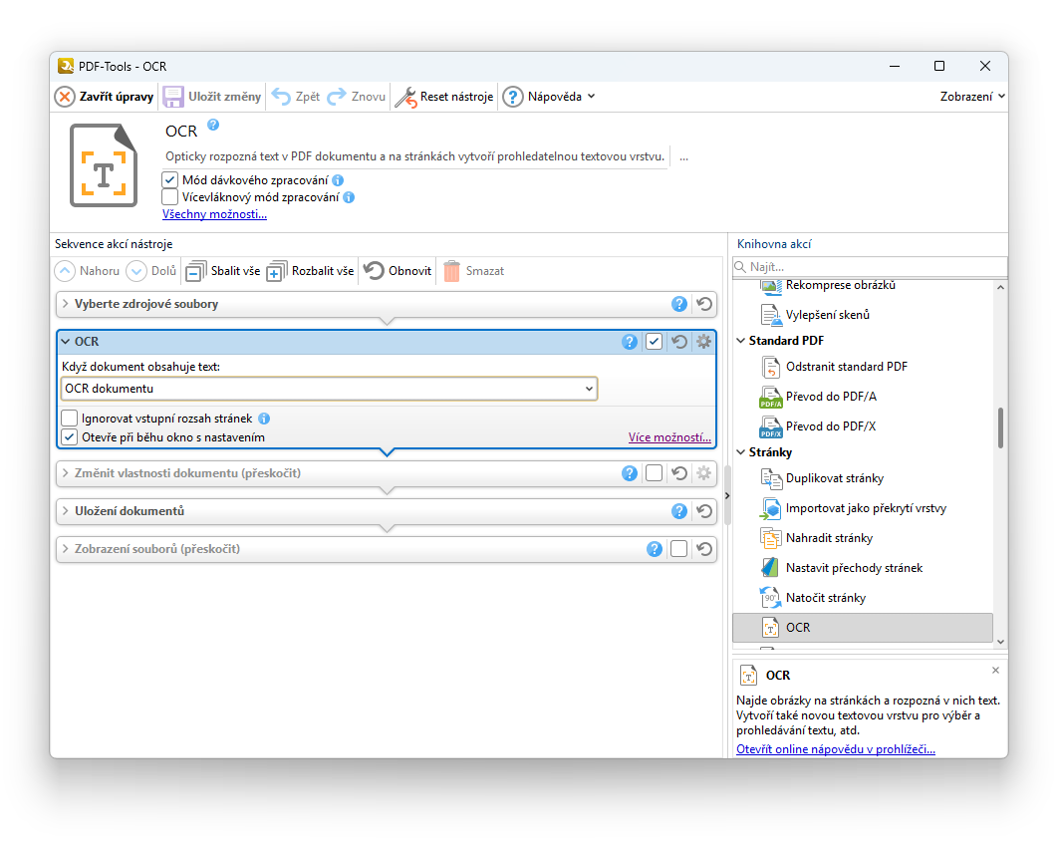The height and width of the screenshot is (847, 1059).
Task: Open the Zobrazení view menu
Action: click(x=972, y=97)
